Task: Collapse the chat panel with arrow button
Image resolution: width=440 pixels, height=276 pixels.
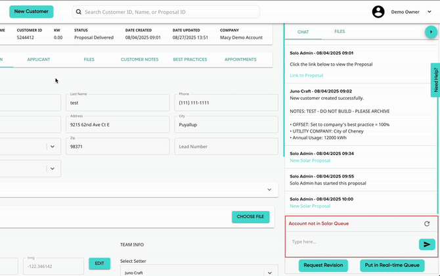Action: [x=431, y=32]
